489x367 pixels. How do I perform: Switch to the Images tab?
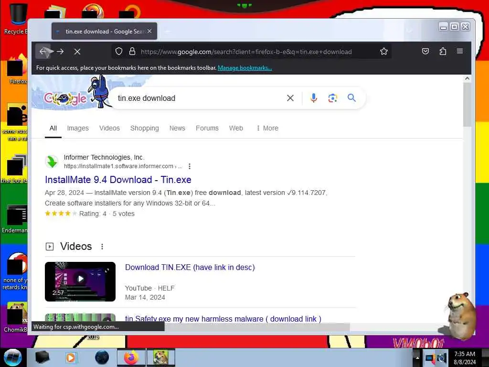point(78,128)
